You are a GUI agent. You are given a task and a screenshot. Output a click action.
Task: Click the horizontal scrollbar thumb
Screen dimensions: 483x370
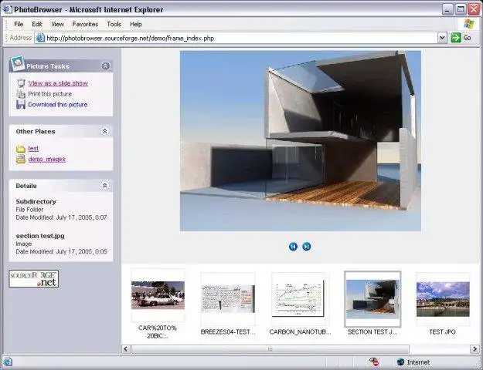[270, 349]
